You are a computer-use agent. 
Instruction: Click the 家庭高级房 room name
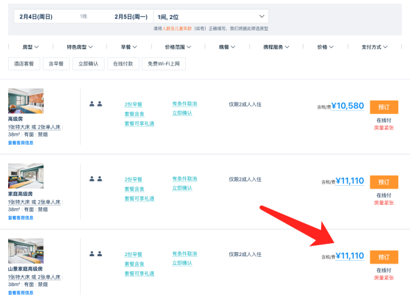(x=20, y=194)
